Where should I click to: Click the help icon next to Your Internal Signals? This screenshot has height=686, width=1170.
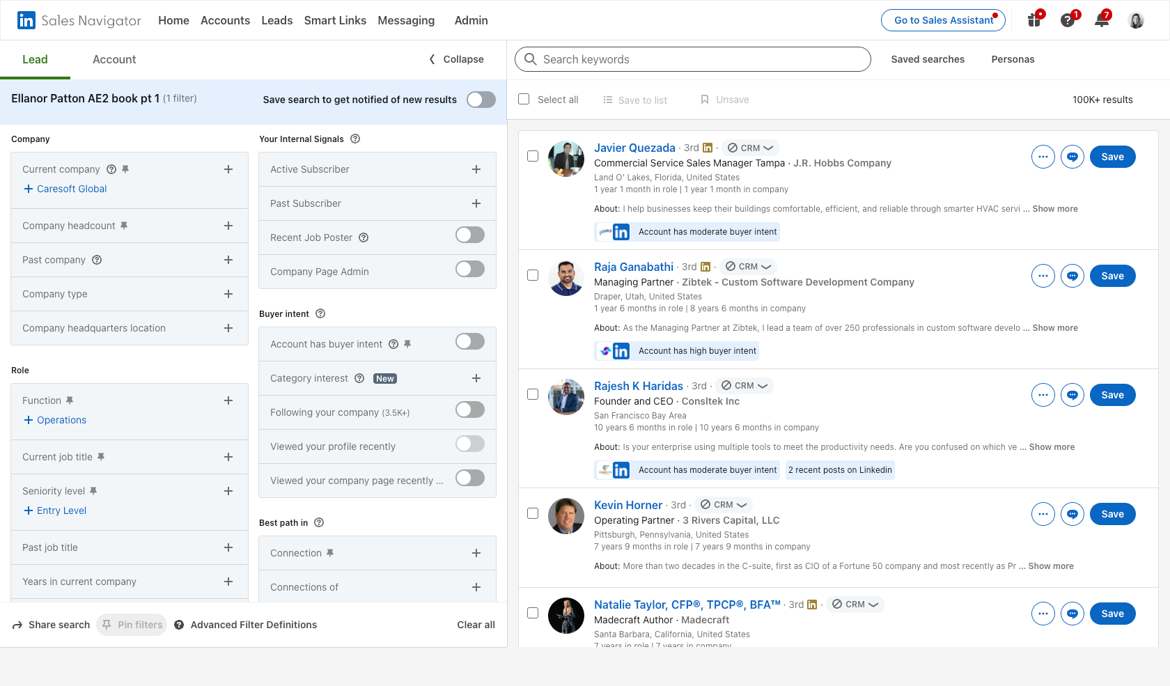click(x=355, y=139)
